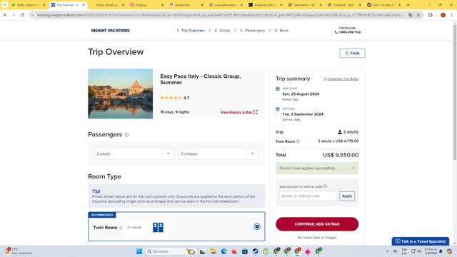Open discount code info tooltip icon
The height and width of the screenshot is (257, 457).
tap(325, 186)
